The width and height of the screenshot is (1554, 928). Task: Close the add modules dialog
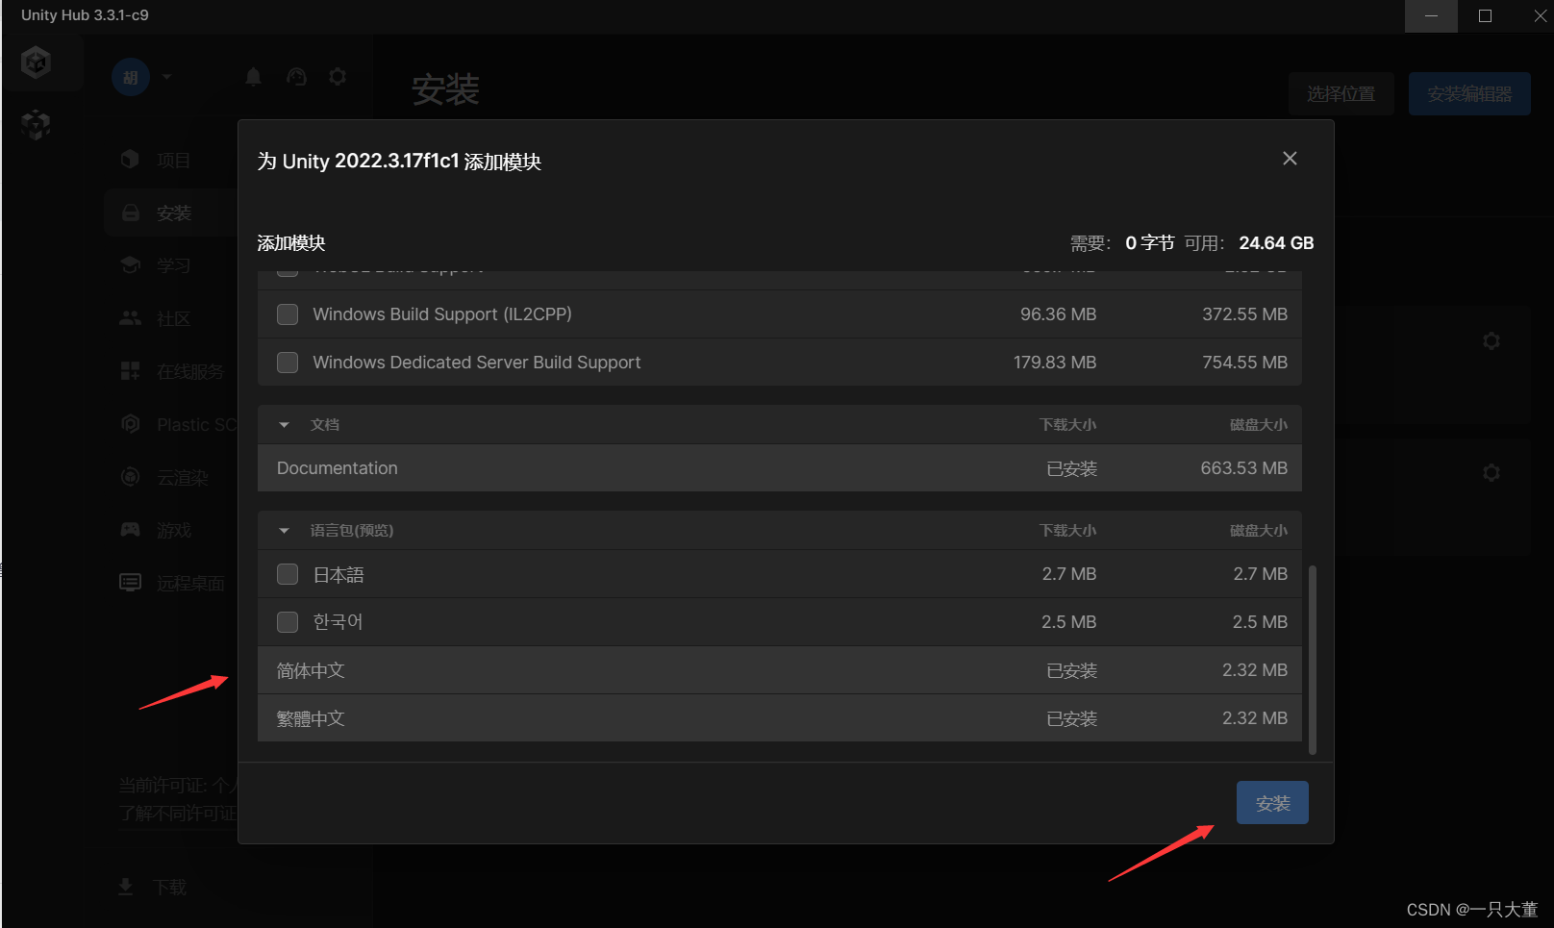coord(1290,159)
